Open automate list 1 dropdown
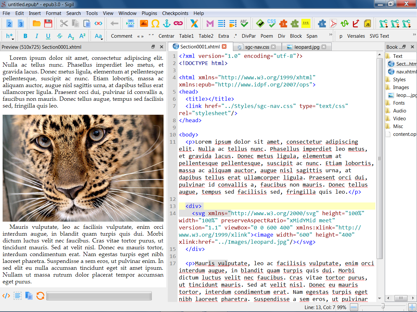This screenshot has height=312, width=417. (383, 23)
